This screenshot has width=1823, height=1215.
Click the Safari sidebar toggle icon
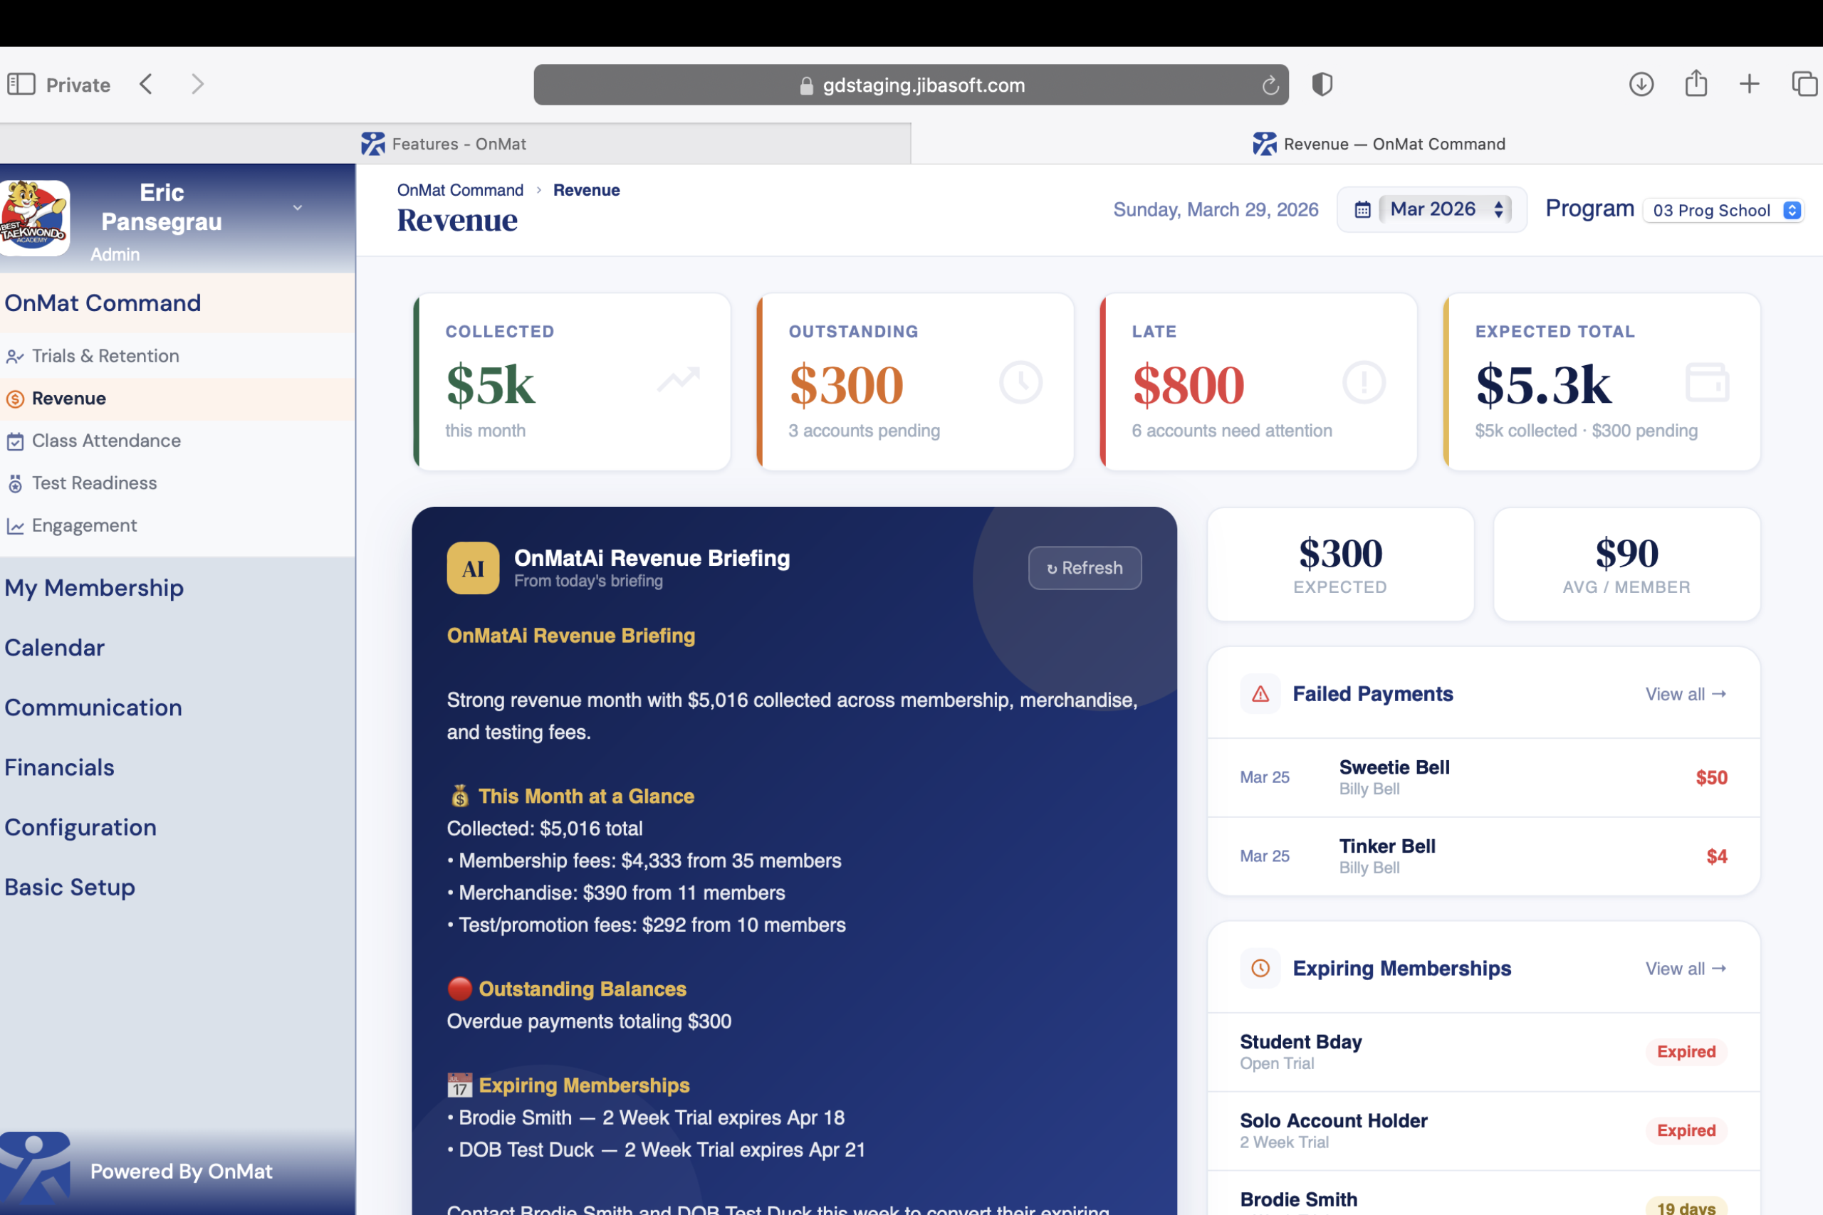[x=21, y=84]
